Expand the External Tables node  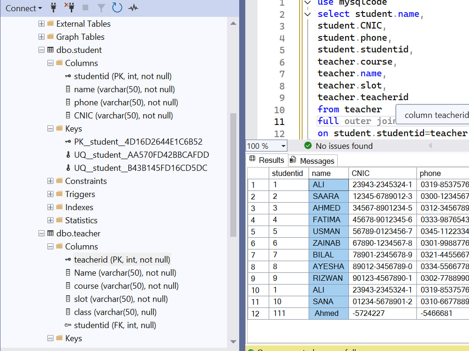click(42, 23)
